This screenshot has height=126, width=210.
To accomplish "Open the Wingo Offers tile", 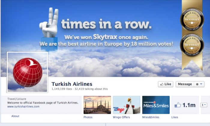I will 127,105.
